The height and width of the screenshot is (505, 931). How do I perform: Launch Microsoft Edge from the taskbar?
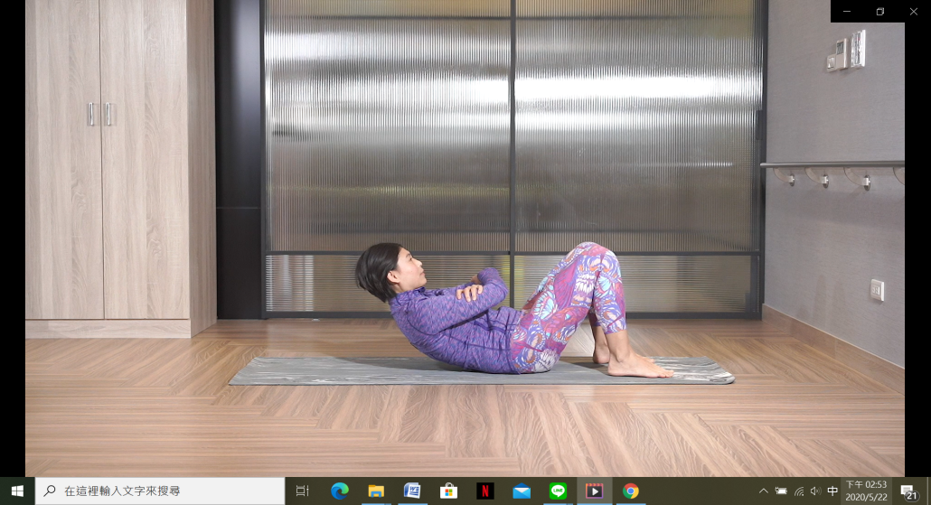(x=339, y=491)
